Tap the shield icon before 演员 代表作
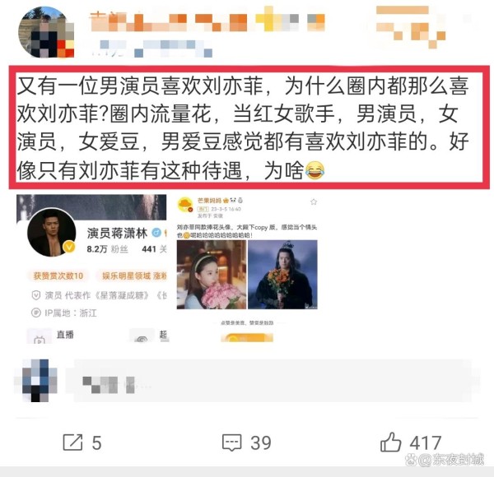 coord(36,295)
